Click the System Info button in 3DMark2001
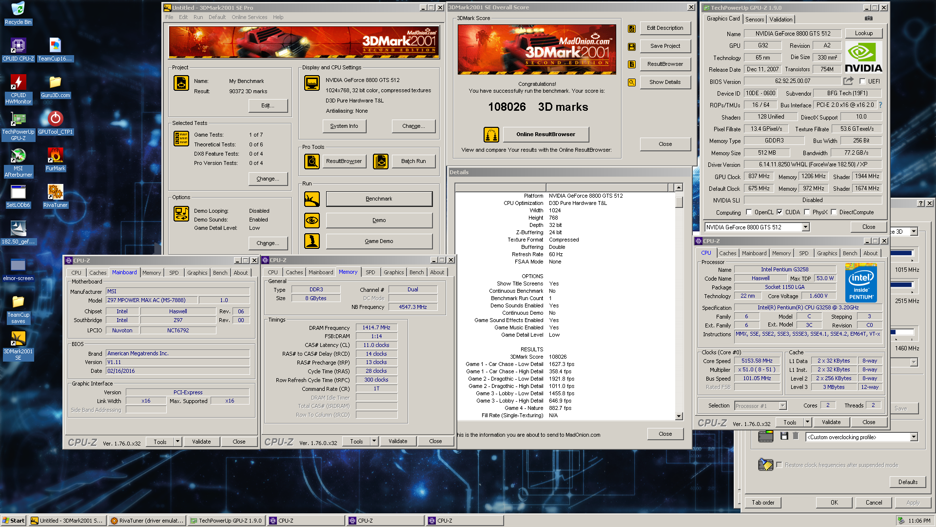Viewport: 936px width, 527px height. click(344, 126)
